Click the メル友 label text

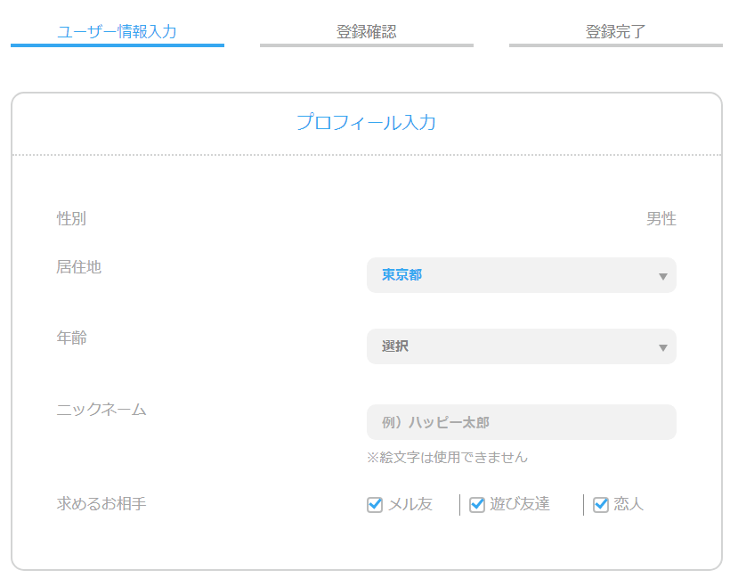[x=410, y=505]
